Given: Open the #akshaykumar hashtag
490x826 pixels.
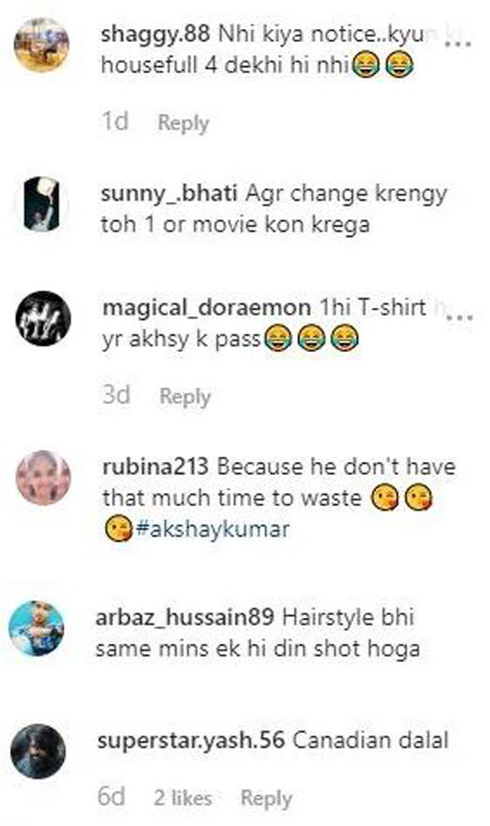Looking at the screenshot, I should (213, 529).
